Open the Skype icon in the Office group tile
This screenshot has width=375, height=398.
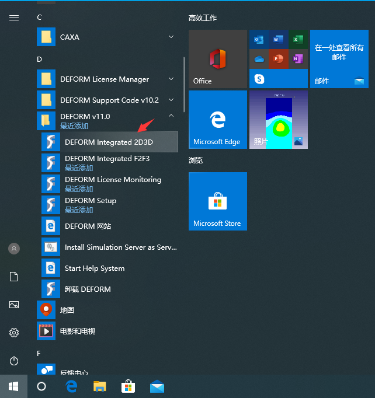[x=259, y=79]
